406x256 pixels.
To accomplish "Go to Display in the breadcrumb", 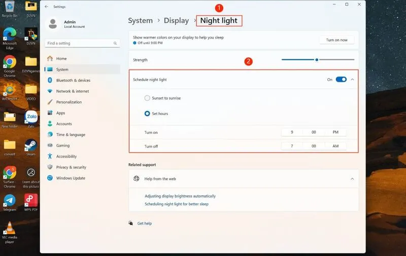I will (176, 20).
